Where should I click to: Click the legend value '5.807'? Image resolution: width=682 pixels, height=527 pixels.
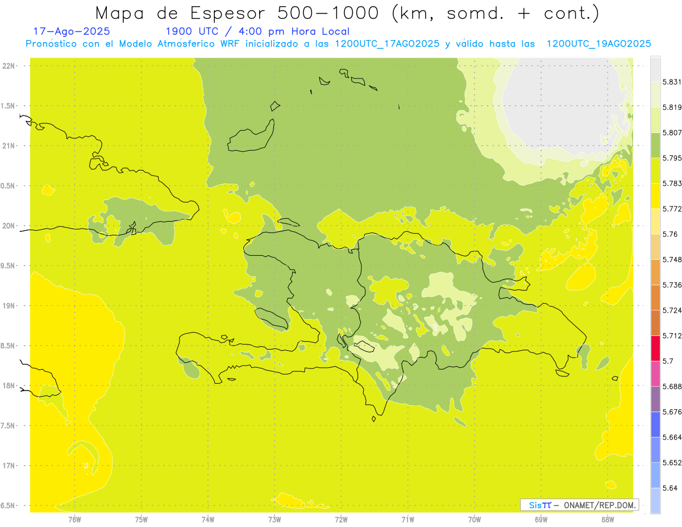[x=672, y=132]
